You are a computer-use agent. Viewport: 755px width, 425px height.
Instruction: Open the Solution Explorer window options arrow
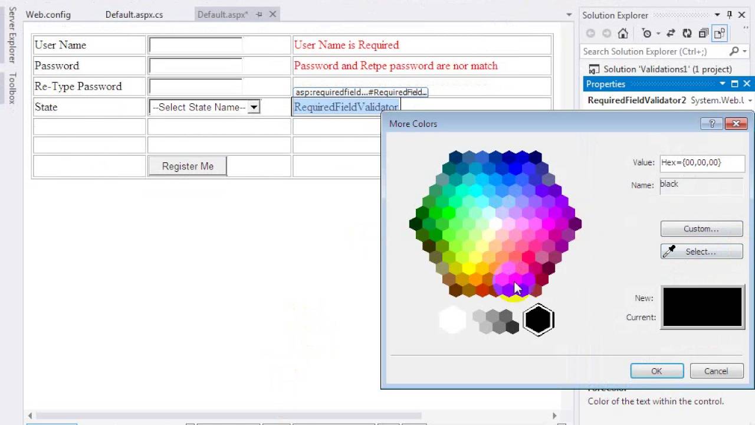pos(717,15)
